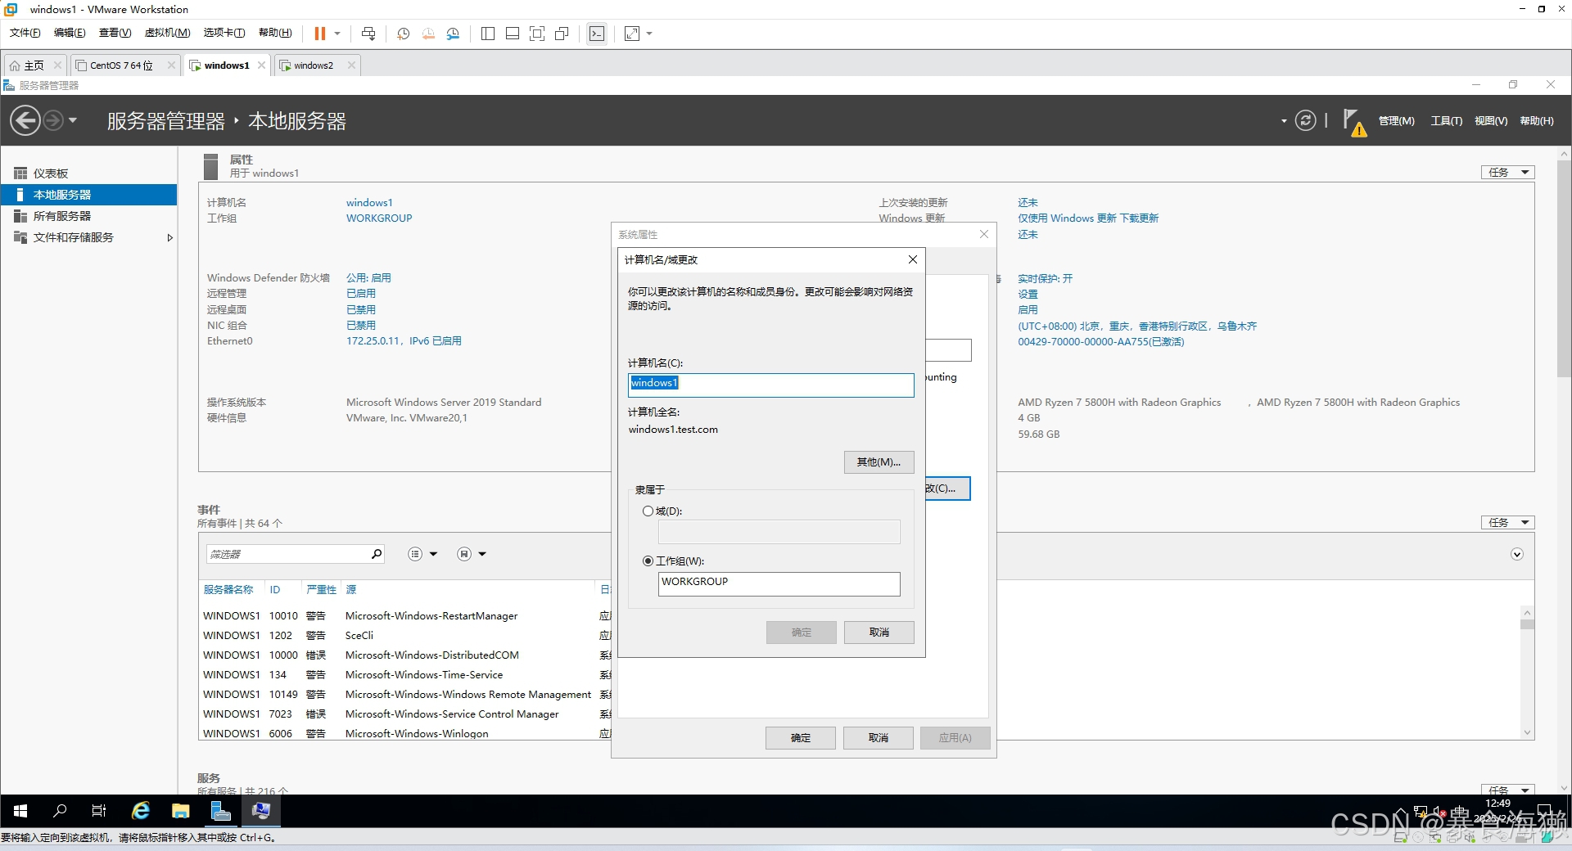The width and height of the screenshot is (1572, 851).
Task: Open the Server Manager notifications flag
Action: click(x=1354, y=122)
